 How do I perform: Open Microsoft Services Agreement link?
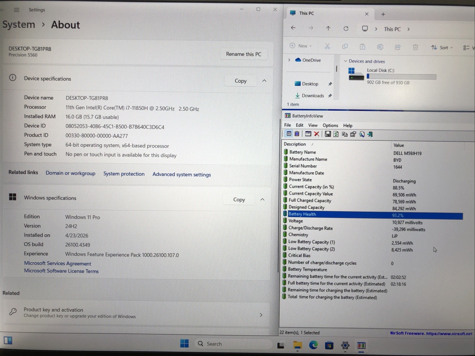tap(58, 263)
